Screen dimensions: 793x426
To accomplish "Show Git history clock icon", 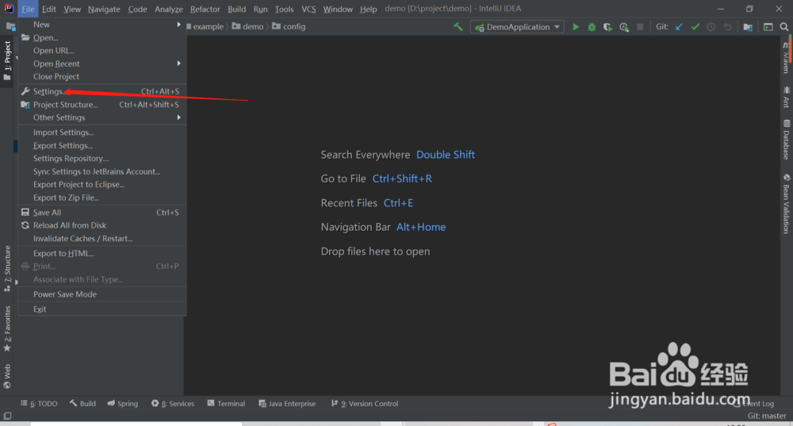I will 711,27.
